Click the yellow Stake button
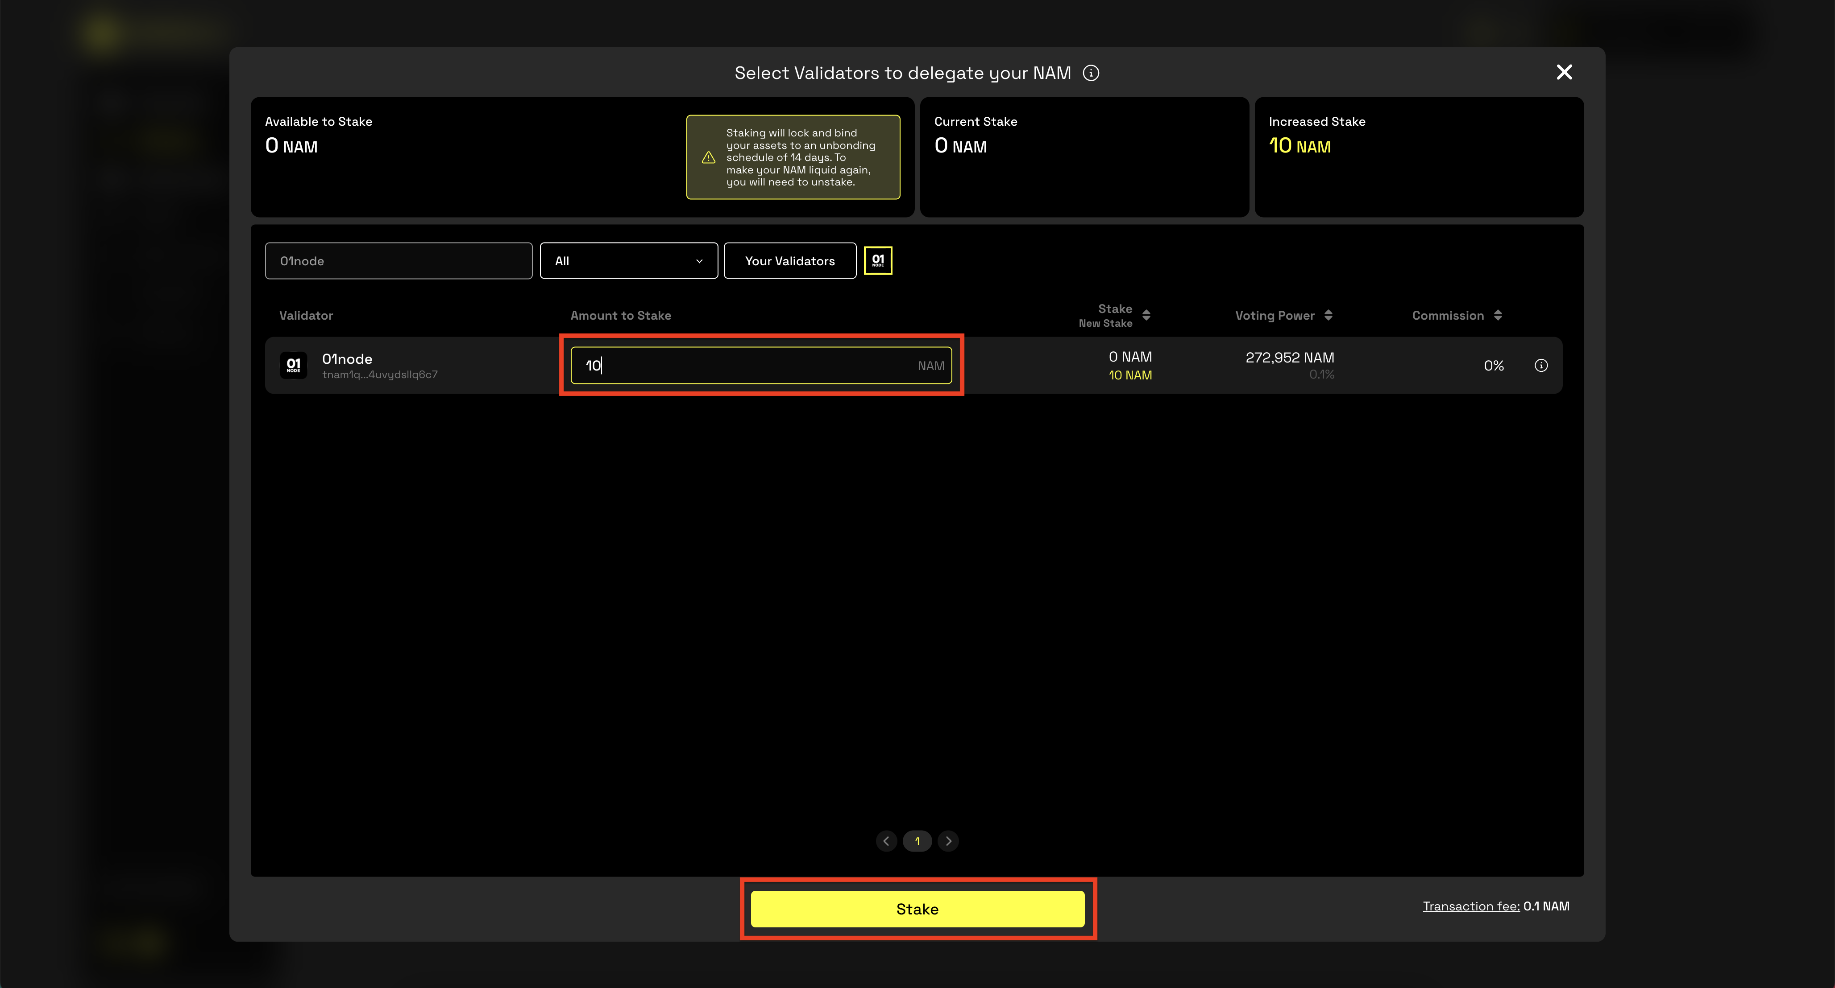This screenshot has width=1835, height=988. click(x=917, y=909)
